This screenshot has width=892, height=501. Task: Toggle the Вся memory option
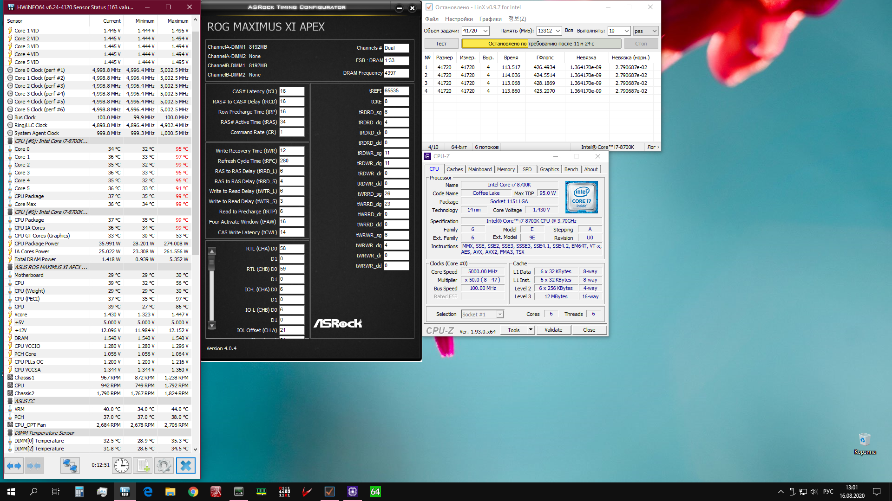point(569,31)
